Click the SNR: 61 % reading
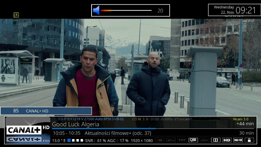The width and height of the screenshot is (261, 147). 96,141
